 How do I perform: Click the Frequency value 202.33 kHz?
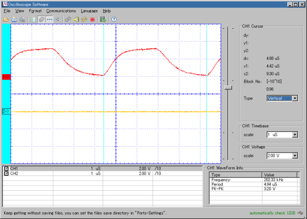pyautogui.click(x=273, y=180)
